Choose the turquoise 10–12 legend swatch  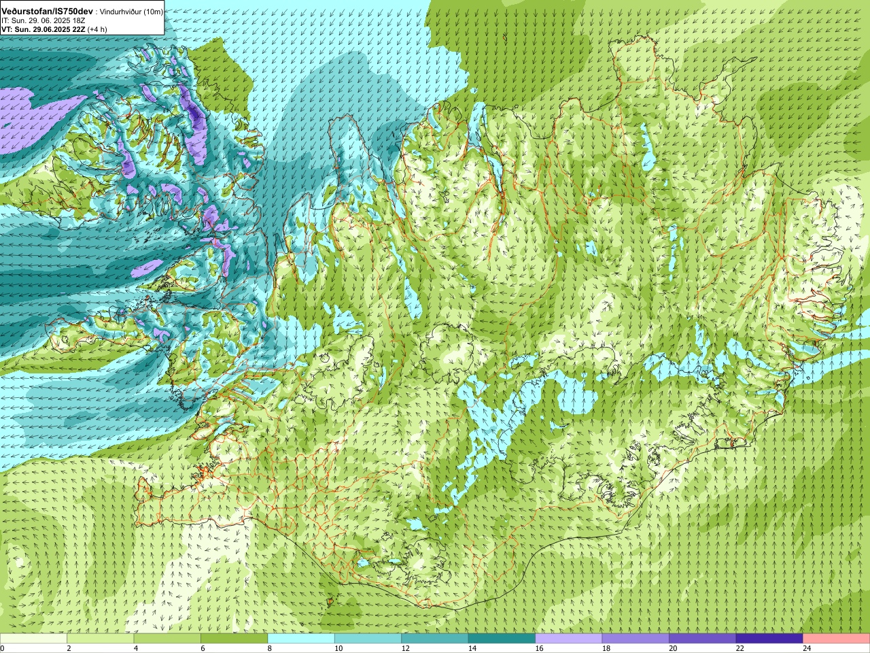click(368, 638)
